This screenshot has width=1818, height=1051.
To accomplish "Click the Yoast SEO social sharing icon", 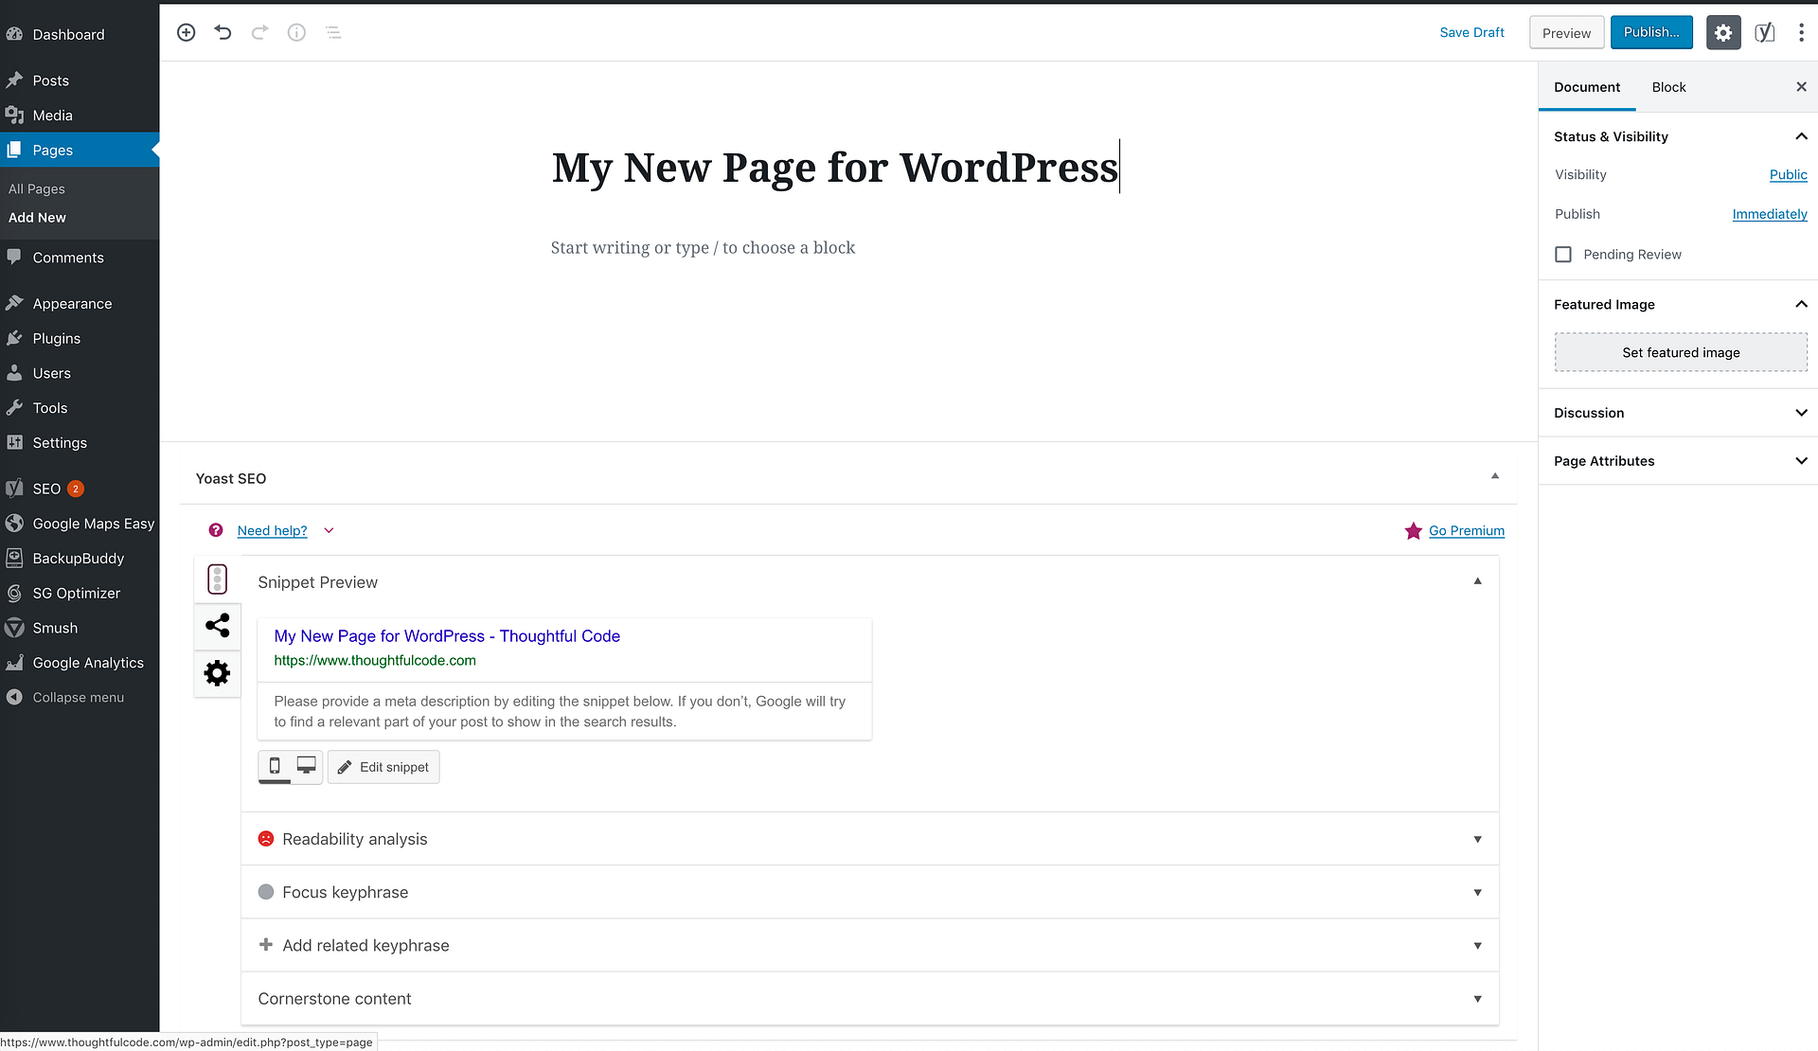I will pyautogui.click(x=217, y=626).
